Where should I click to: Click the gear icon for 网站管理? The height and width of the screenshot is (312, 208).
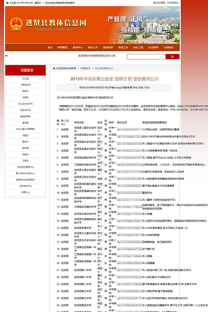(x=155, y=3)
